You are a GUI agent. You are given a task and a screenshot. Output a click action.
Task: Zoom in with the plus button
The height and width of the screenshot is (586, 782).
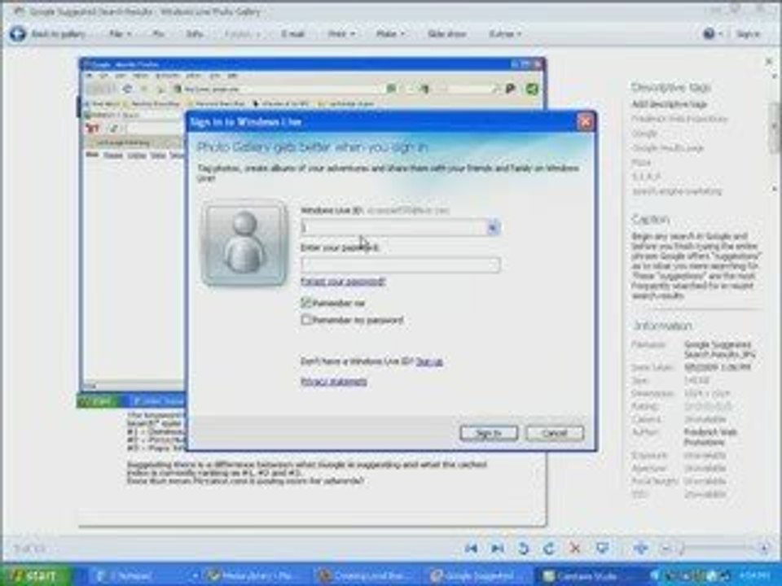764,549
